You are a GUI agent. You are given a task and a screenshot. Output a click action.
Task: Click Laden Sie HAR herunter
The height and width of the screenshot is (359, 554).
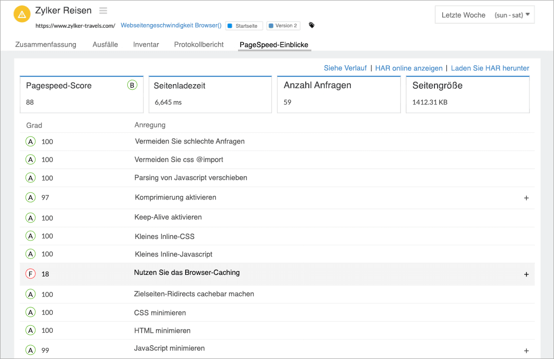[x=489, y=68]
